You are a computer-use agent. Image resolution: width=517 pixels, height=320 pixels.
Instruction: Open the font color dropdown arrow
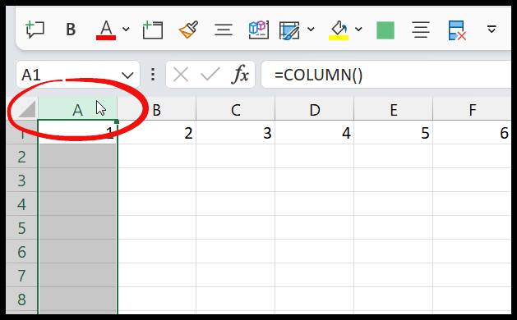[x=126, y=30]
